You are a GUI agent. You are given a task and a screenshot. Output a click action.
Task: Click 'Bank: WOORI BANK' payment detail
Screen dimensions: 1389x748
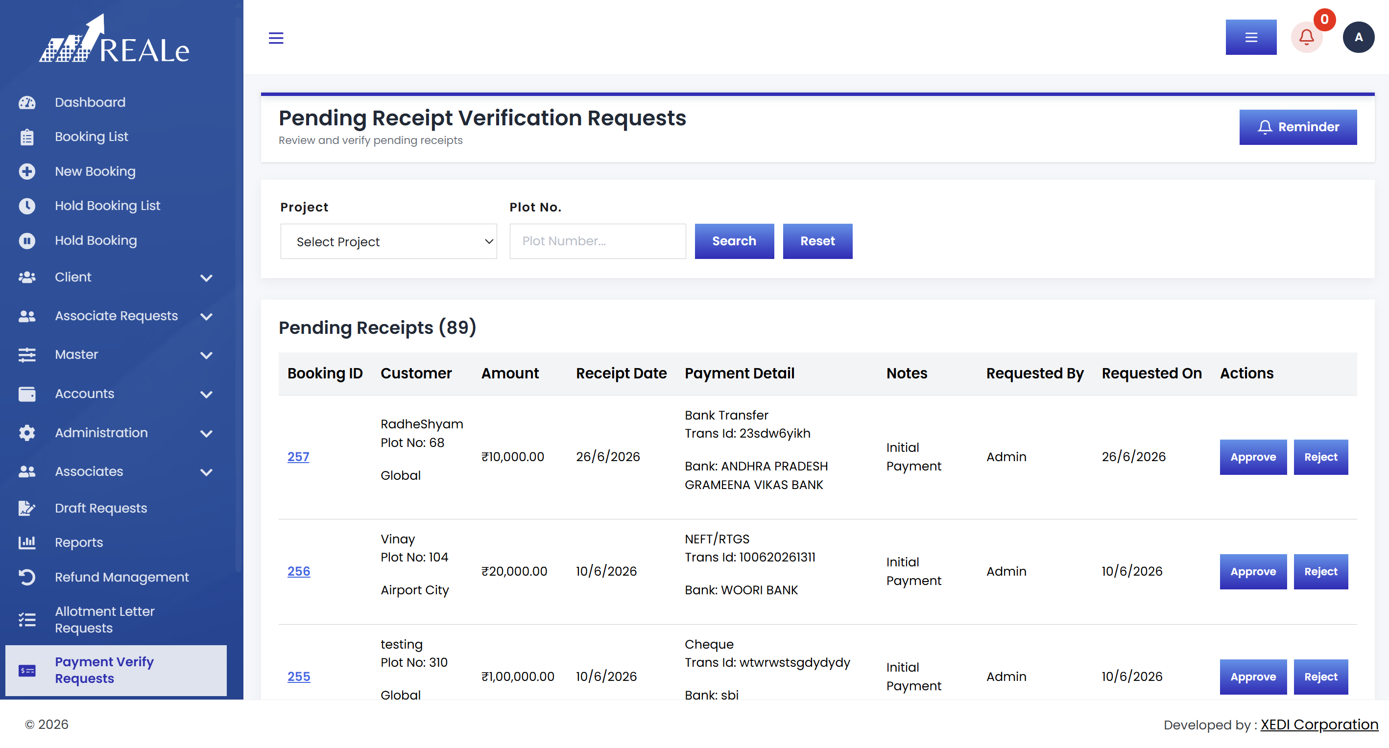[x=741, y=590]
